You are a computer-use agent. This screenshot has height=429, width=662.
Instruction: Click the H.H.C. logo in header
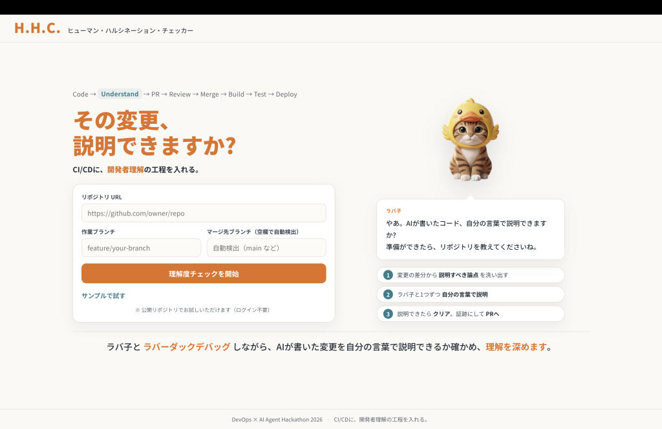[x=37, y=28]
